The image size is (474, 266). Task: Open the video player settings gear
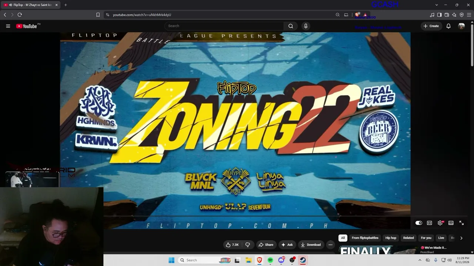(440, 223)
